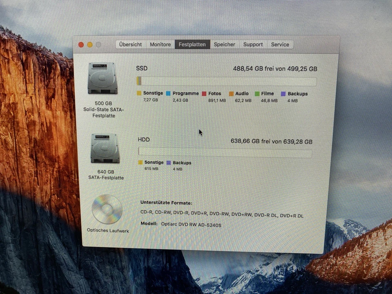Click the orange Audio category icon
The height and width of the screenshot is (294, 392).
[x=232, y=94]
